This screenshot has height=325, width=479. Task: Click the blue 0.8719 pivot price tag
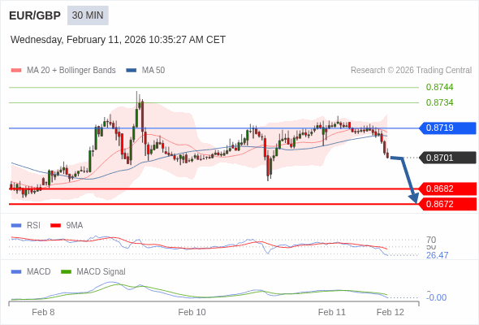point(448,128)
